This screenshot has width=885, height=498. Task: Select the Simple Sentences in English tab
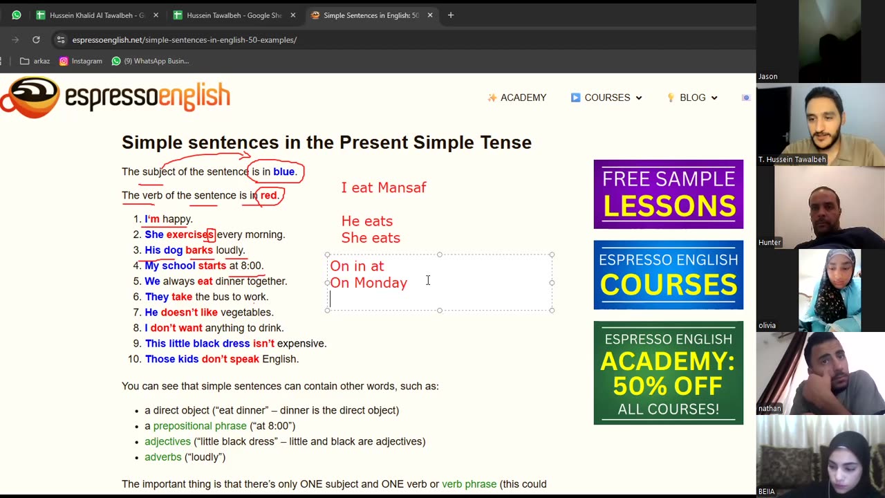click(371, 15)
